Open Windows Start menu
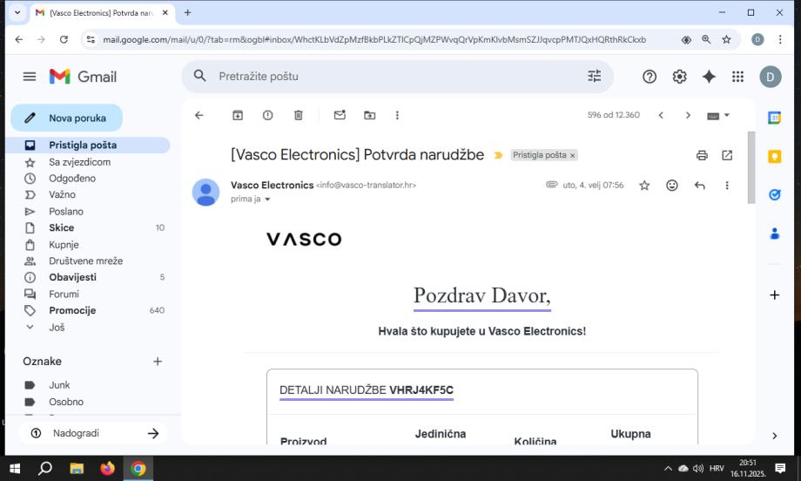 point(15,468)
